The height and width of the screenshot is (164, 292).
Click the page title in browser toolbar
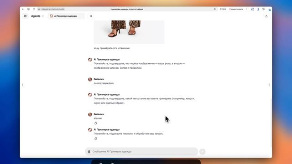click(127, 9)
